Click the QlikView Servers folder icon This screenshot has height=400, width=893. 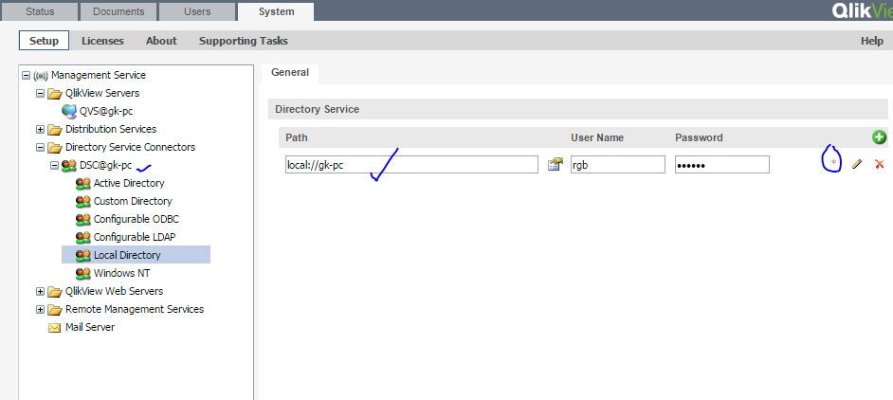point(55,94)
